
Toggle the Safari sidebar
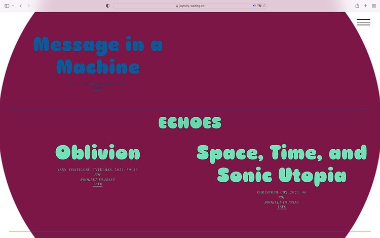click(x=7, y=6)
